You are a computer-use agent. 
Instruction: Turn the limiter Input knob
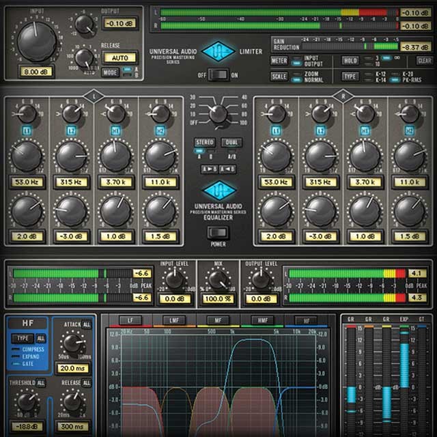37,40
